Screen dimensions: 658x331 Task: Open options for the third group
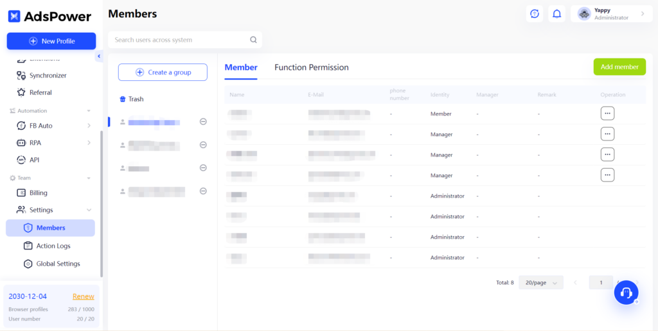pos(203,168)
